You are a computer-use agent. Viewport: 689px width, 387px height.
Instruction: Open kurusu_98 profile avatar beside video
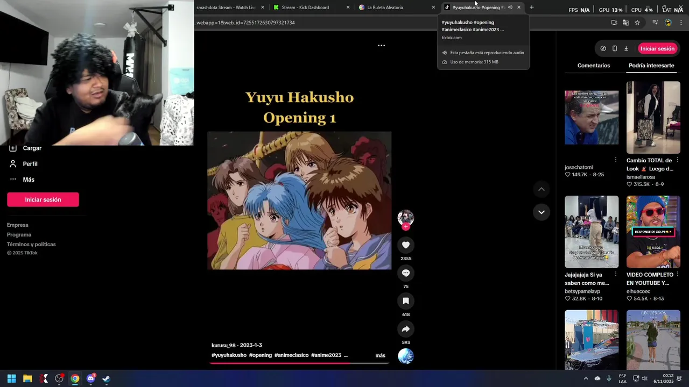[x=406, y=217]
